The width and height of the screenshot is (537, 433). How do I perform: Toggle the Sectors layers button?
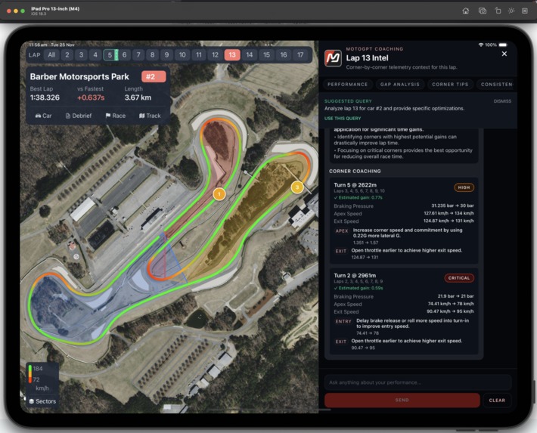pos(42,401)
